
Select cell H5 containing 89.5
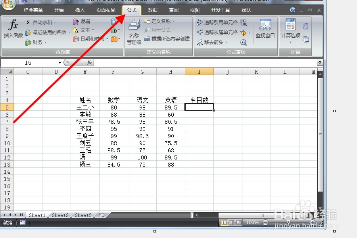(x=171, y=107)
